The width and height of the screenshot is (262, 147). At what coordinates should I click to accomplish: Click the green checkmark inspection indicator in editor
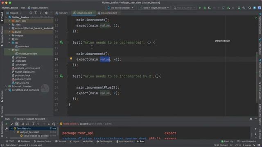(255, 18)
